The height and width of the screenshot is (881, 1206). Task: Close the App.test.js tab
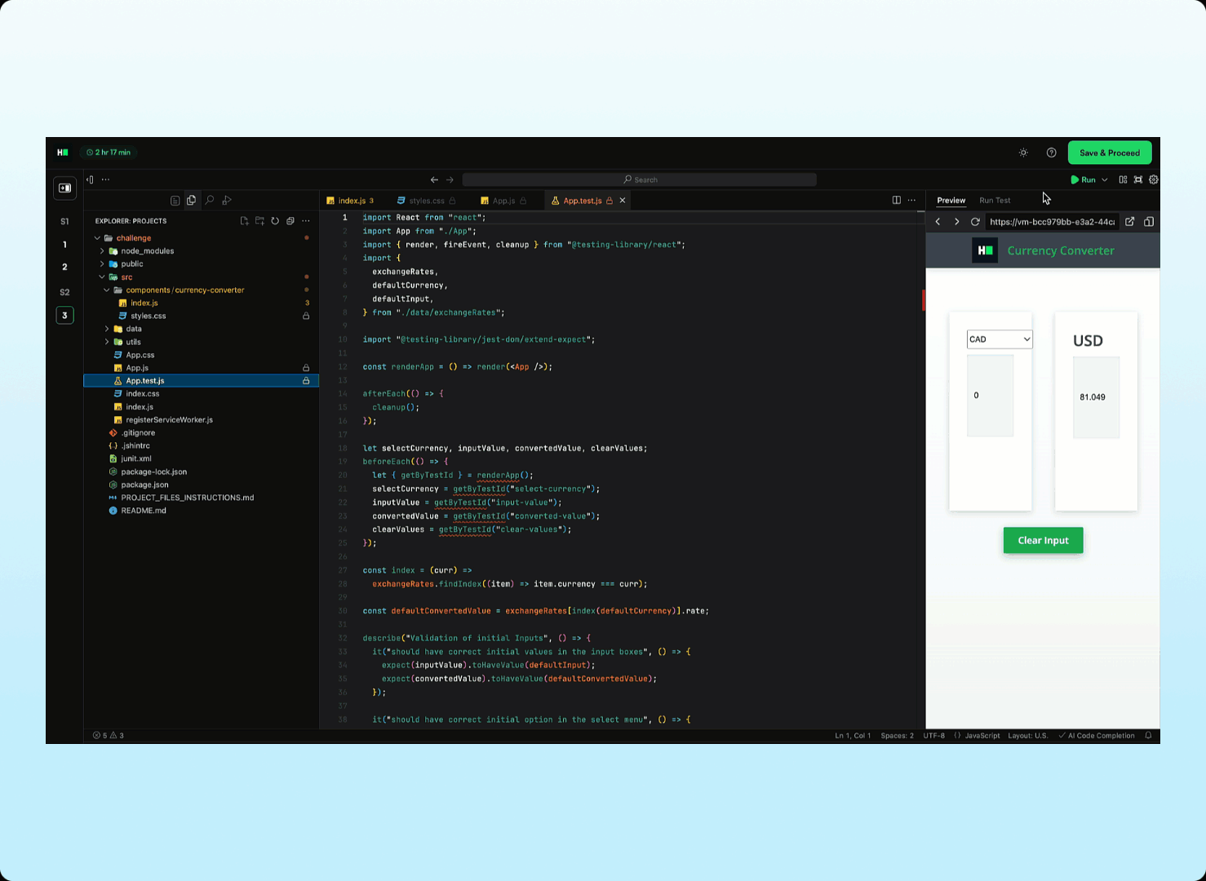623,201
